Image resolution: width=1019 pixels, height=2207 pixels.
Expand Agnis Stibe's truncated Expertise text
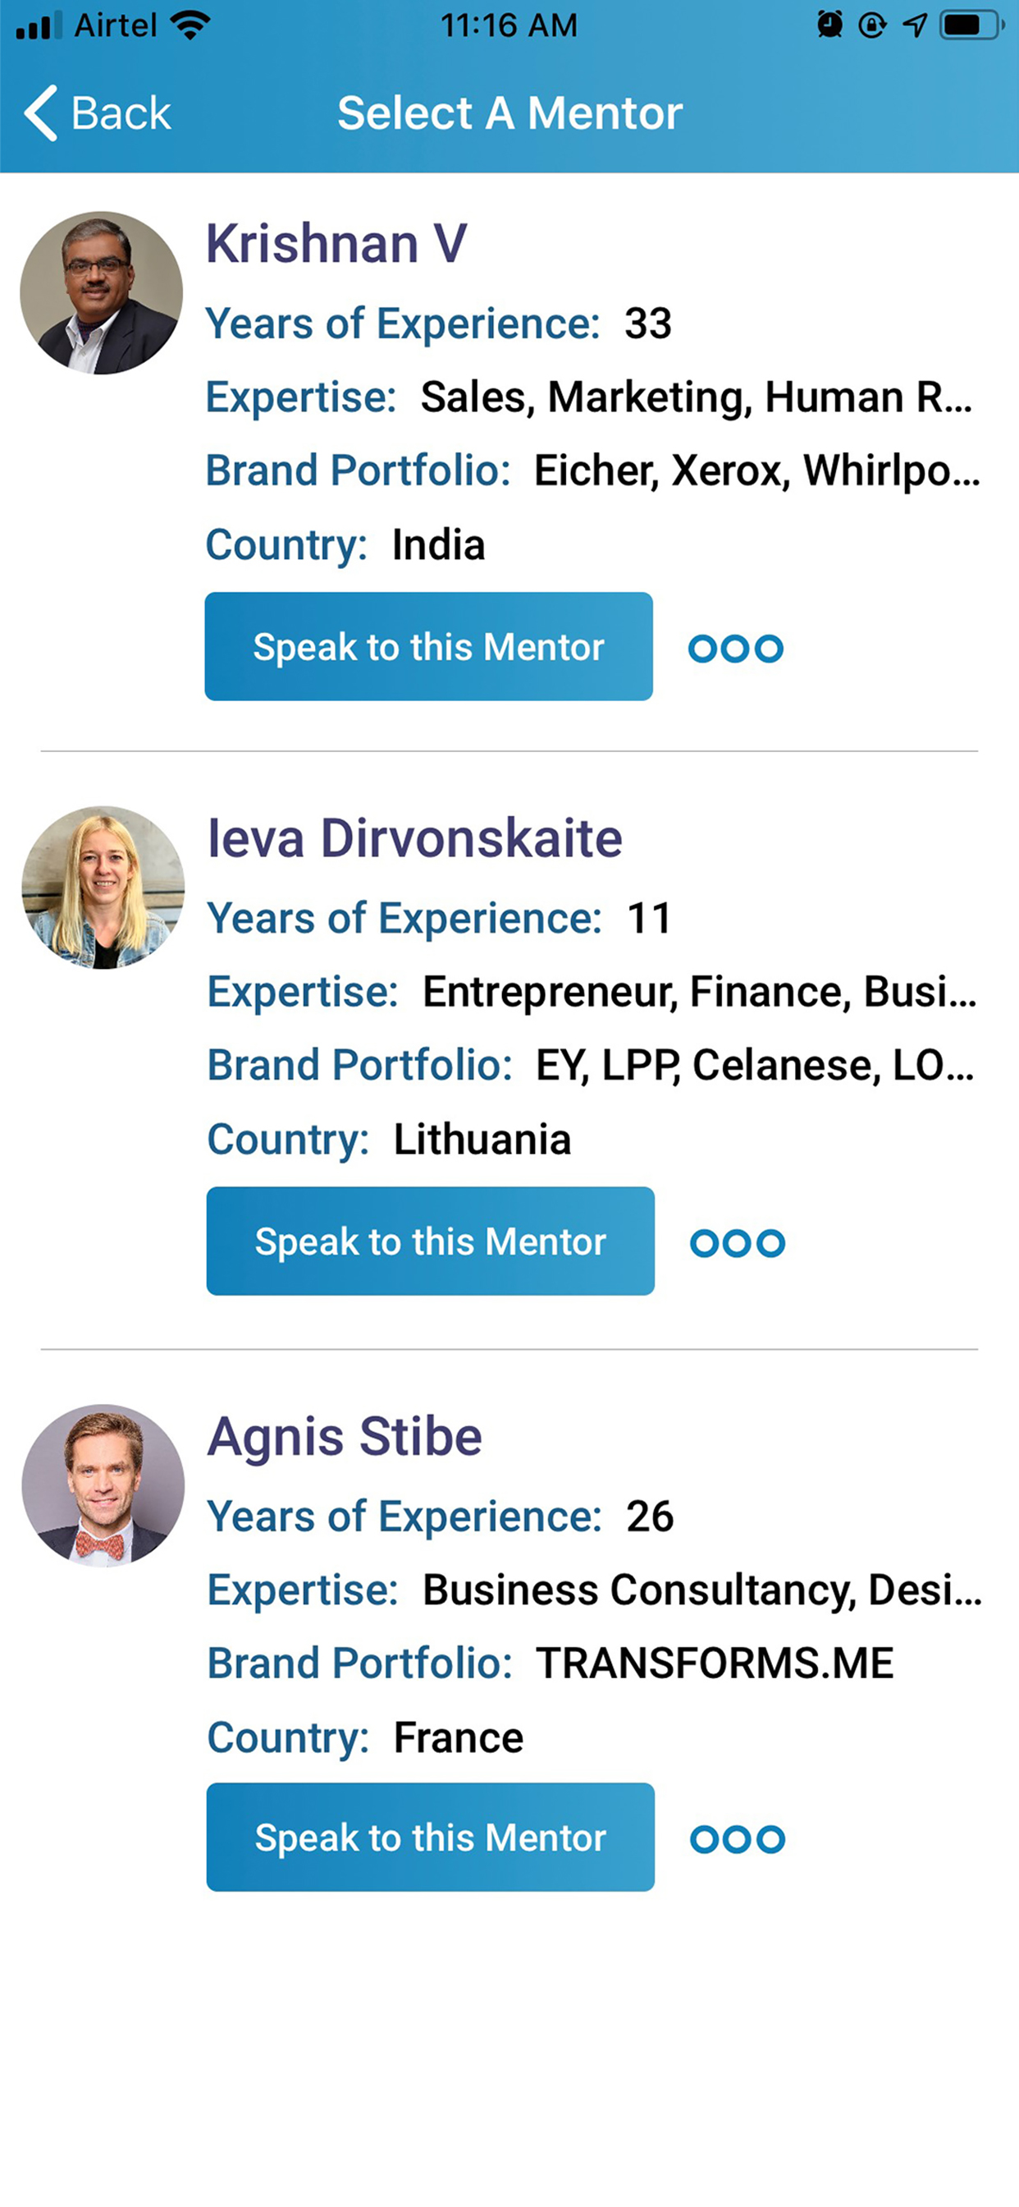tap(702, 1590)
